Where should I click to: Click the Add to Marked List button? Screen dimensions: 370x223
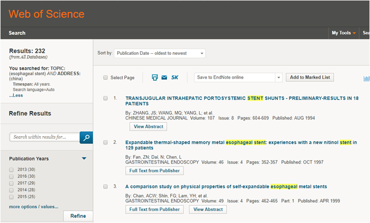(x=309, y=78)
